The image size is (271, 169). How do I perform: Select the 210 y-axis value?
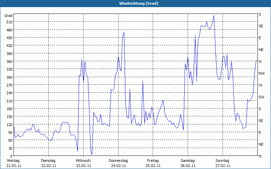[x=9, y=101]
